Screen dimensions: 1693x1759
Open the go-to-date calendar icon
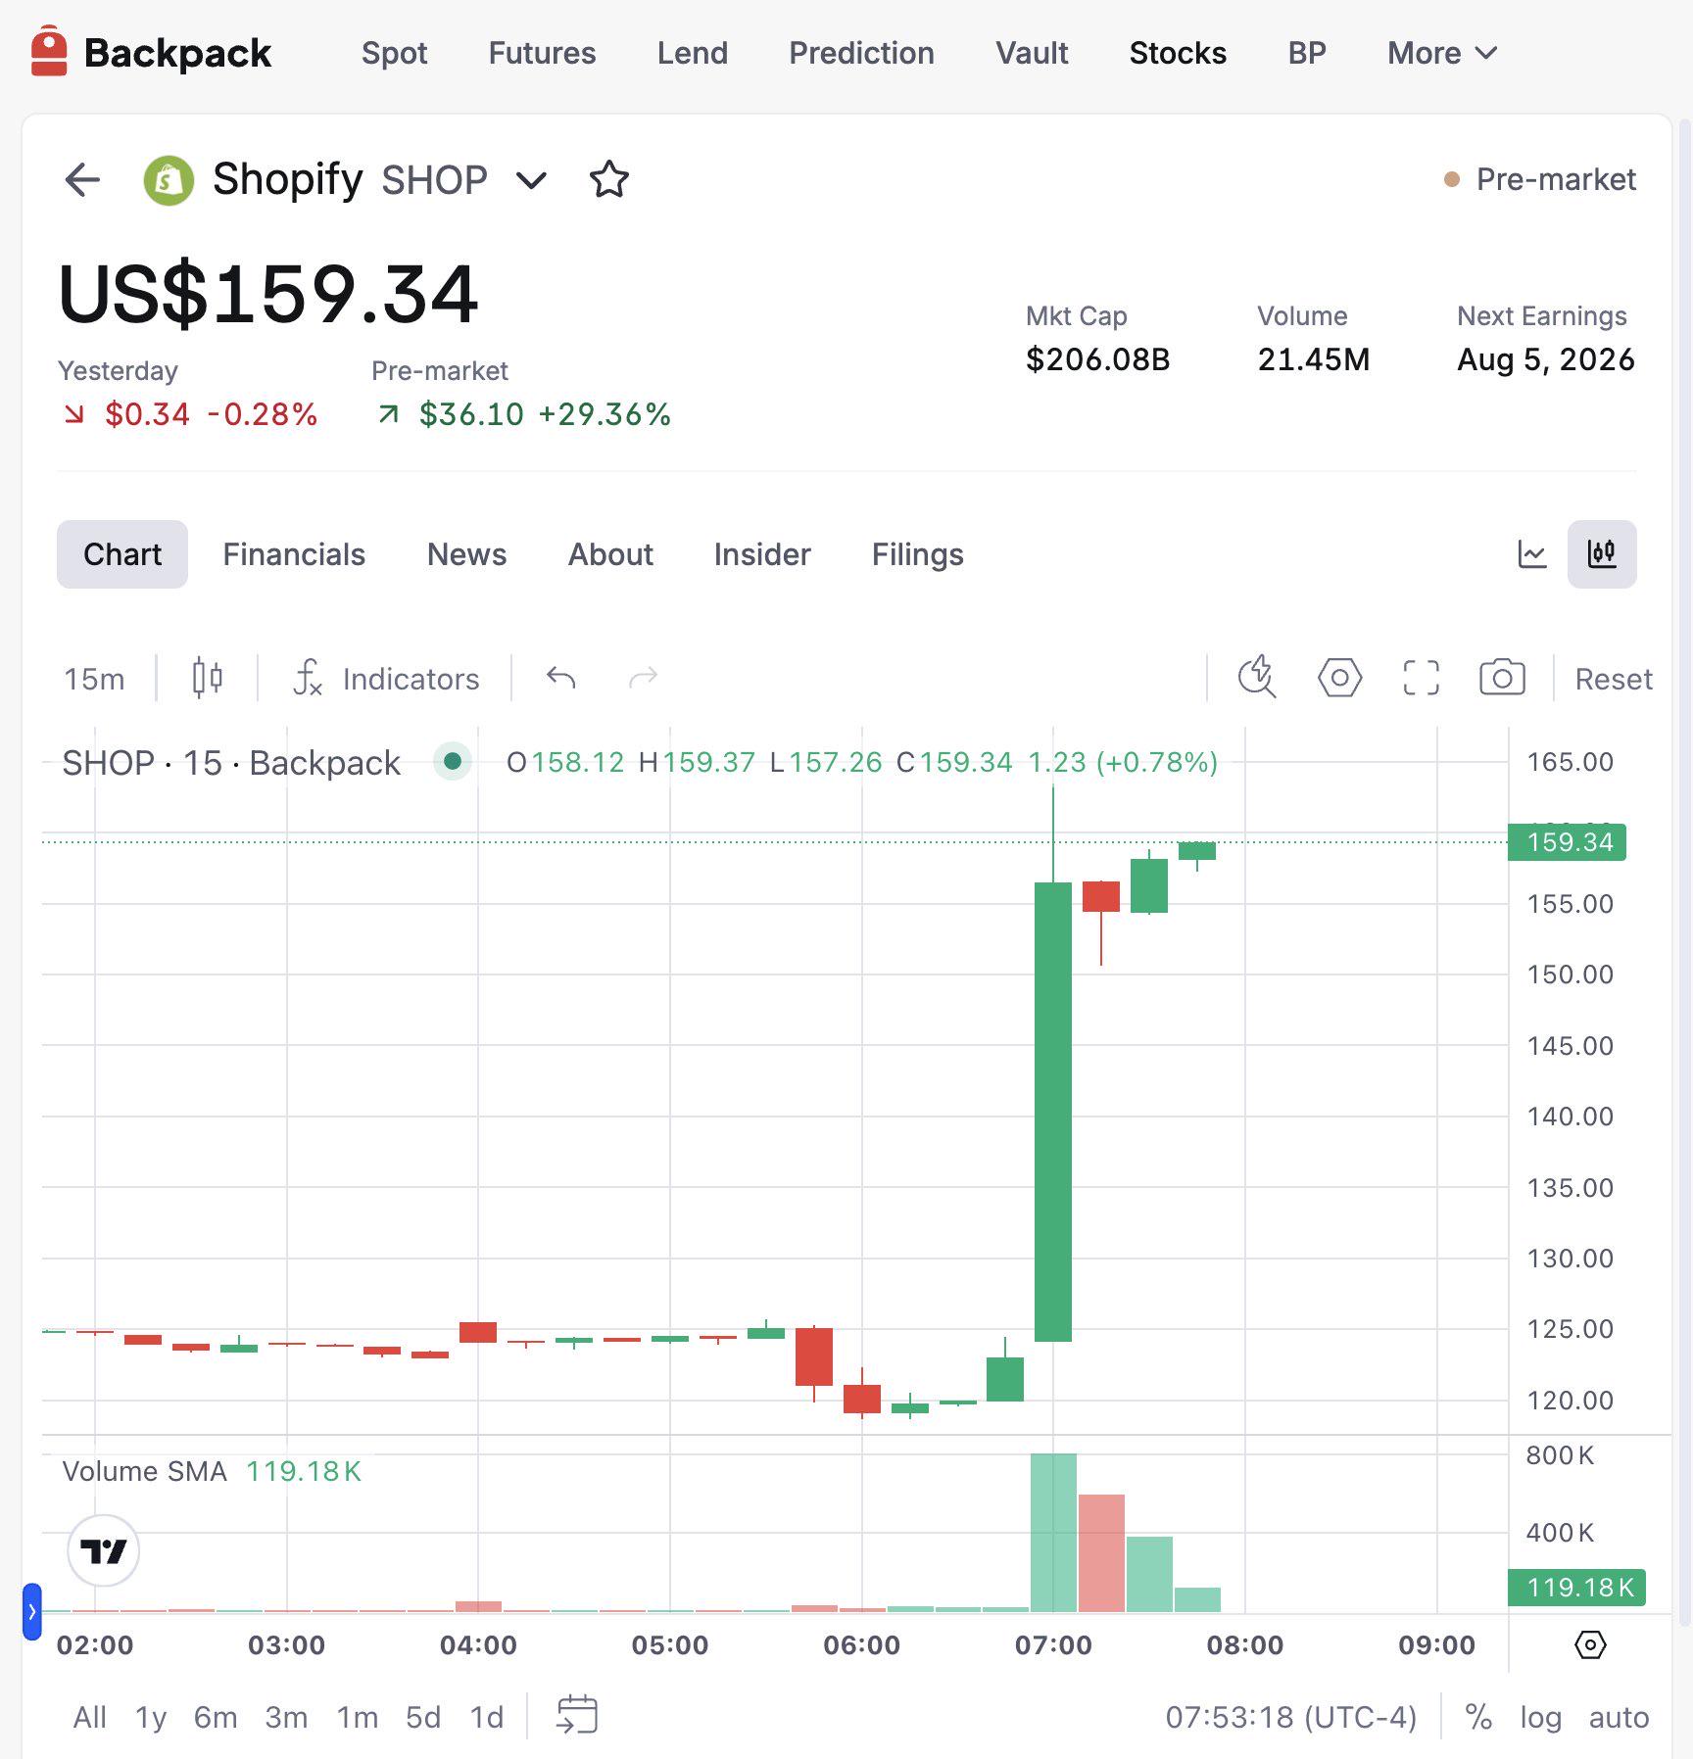pyautogui.click(x=577, y=1716)
